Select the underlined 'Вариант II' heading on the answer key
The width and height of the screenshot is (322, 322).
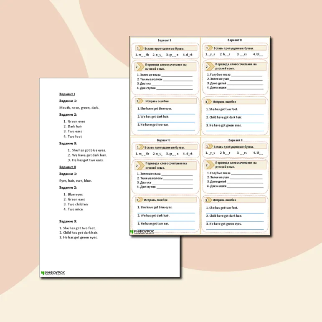(x=67, y=167)
